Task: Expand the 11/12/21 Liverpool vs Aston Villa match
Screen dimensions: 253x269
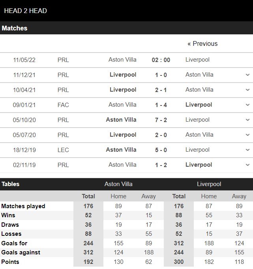Action: tap(247, 75)
